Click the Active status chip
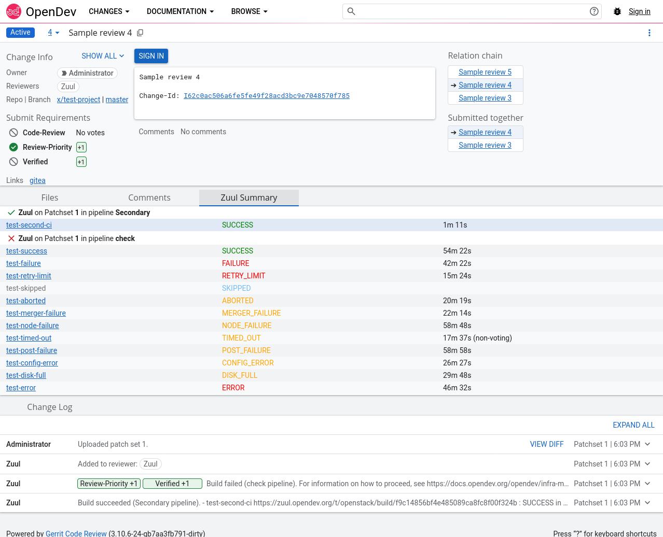Image resolution: width=663 pixels, height=537 pixels. [x=20, y=33]
